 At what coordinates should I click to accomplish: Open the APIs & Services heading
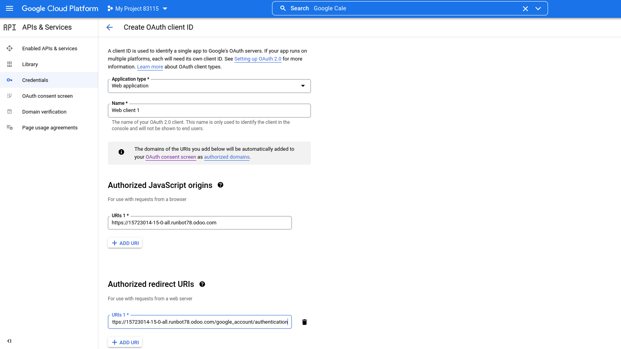point(47,27)
